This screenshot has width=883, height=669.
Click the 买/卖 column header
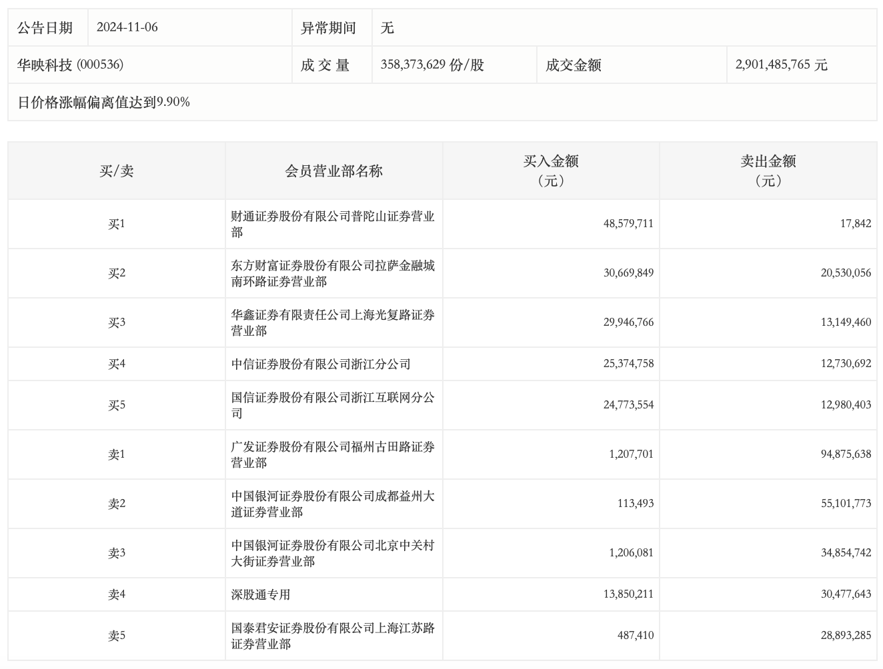point(117,171)
